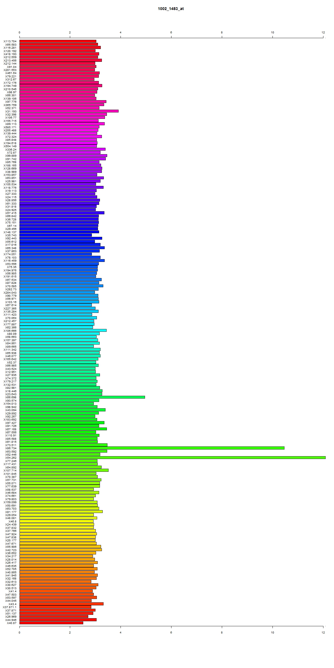Click the green bar for X107.714
The image size is (334, 668).
pyautogui.click(x=64, y=470)
